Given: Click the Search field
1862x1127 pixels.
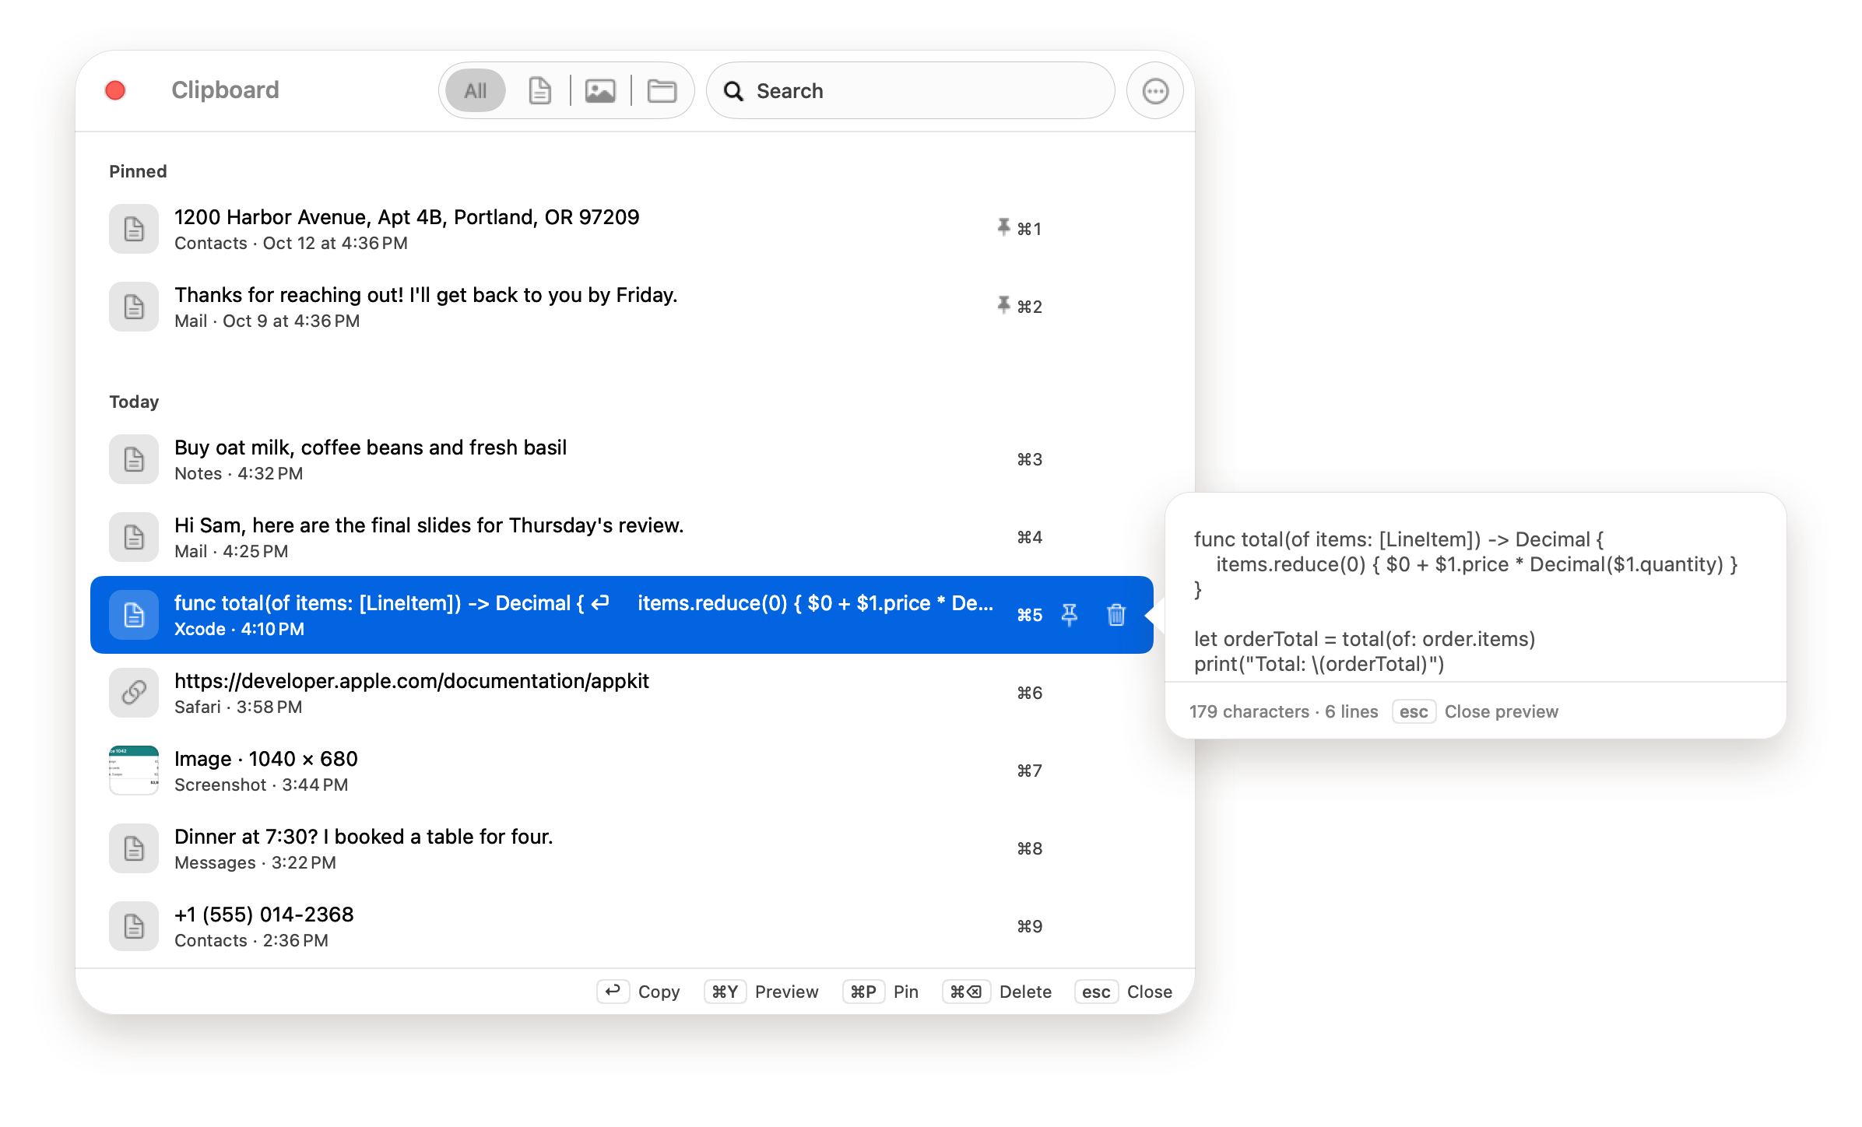Looking at the screenshot, I should pos(910,91).
